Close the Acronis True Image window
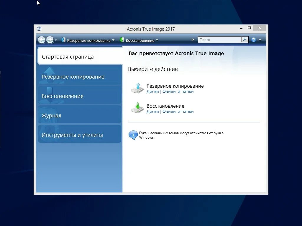Image resolution: width=302 pixels, height=226 pixels. (x=260, y=28)
